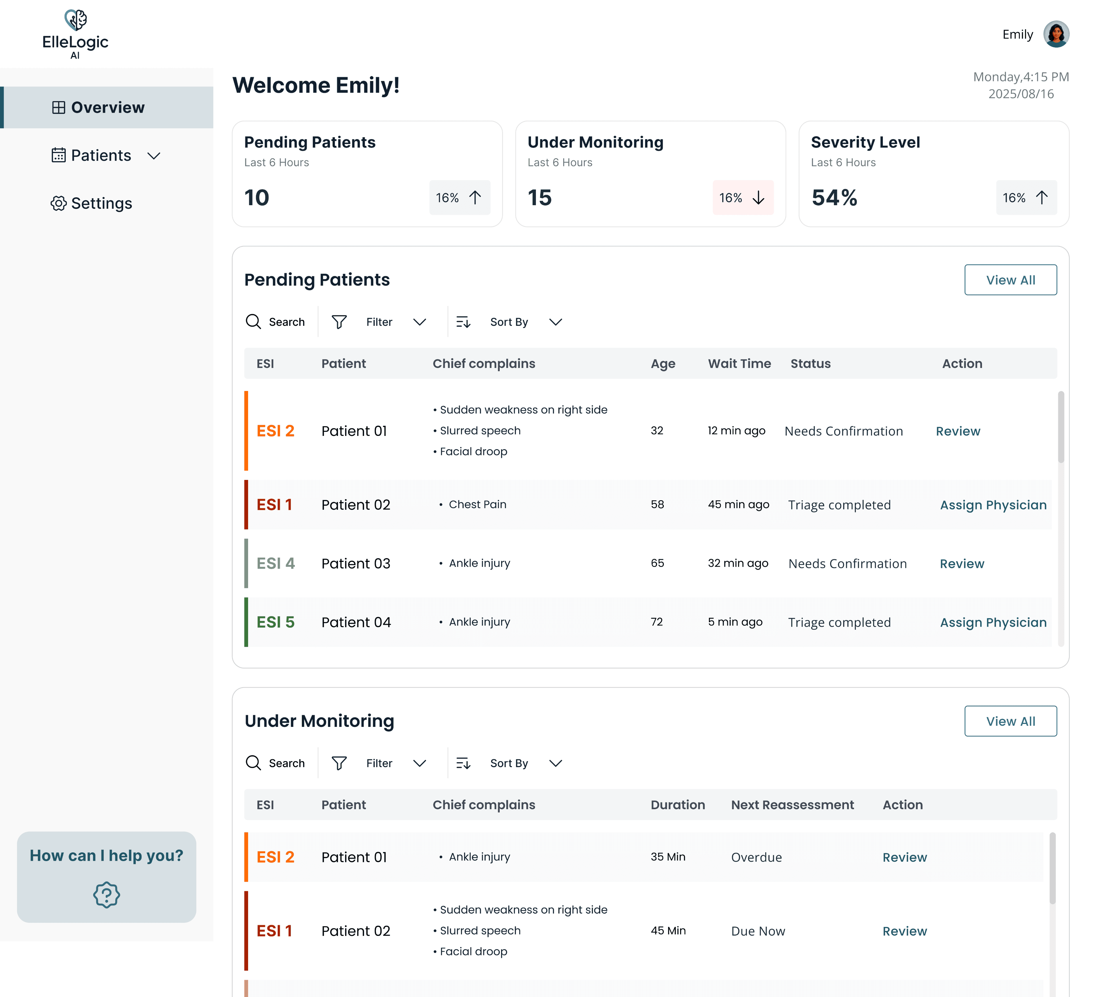Click the up arrow in Pending Patients card
Image resolution: width=1113 pixels, height=997 pixels.
pyautogui.click(x=475, y=197)
